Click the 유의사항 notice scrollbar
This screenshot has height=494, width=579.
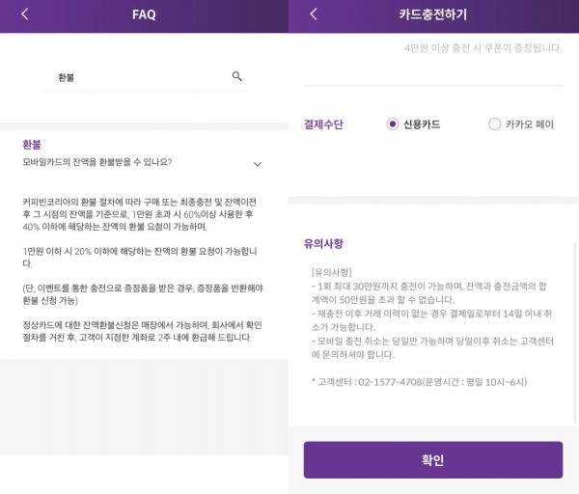pos(574,333)
